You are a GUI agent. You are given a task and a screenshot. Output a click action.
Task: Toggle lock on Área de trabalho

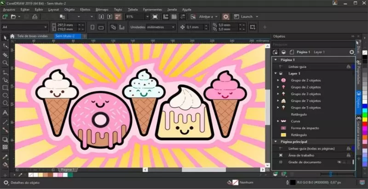click(x=348, y=155)
